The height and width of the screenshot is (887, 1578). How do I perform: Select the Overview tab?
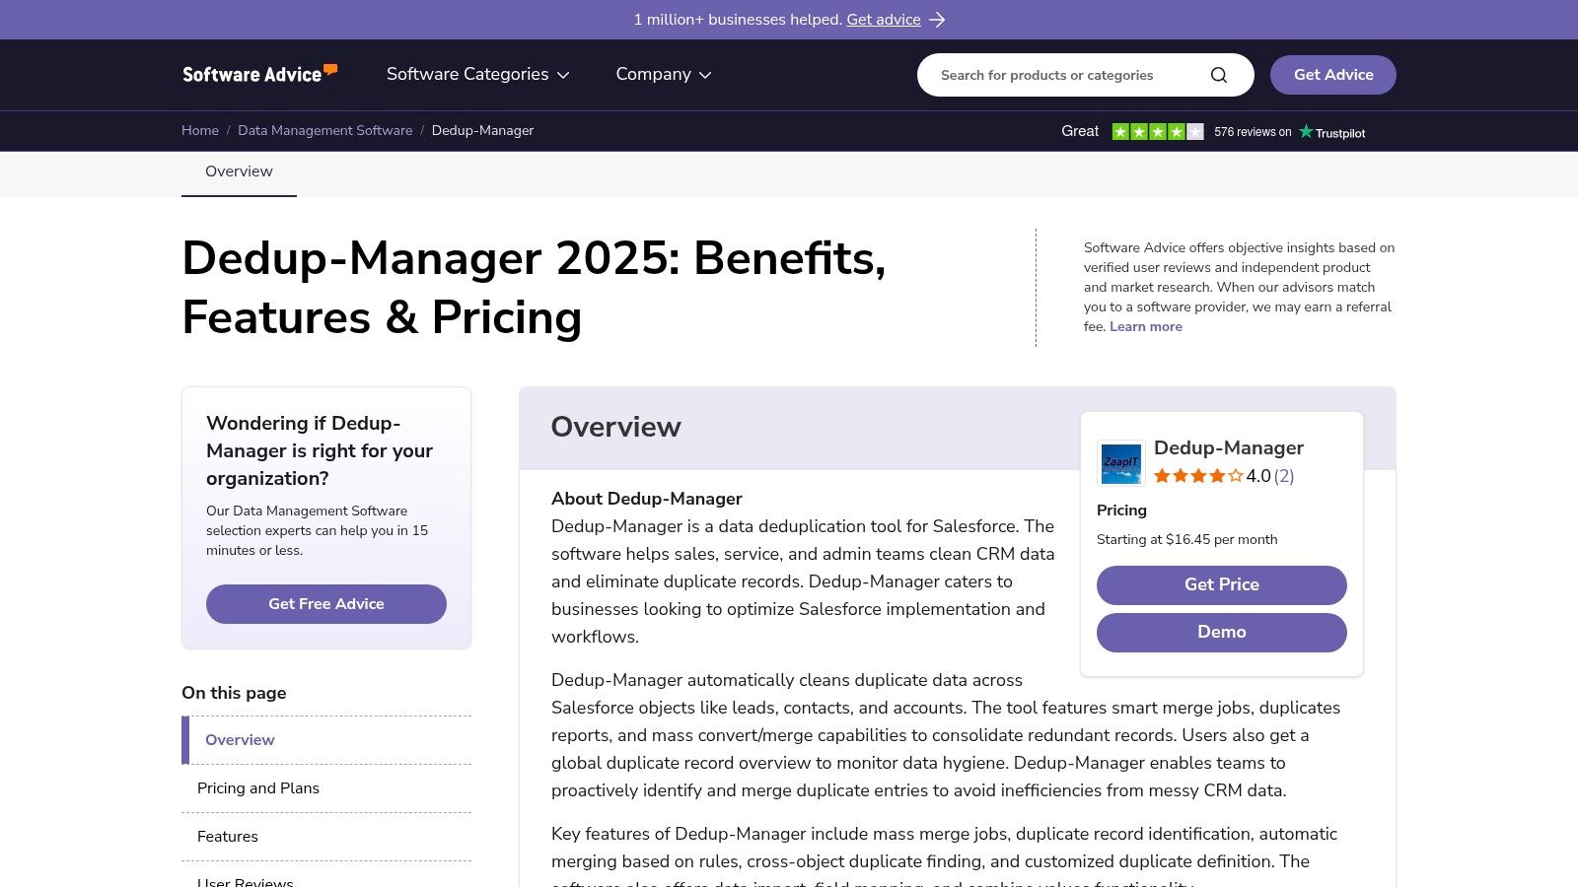pyautogui.click(x=239, y=171)
